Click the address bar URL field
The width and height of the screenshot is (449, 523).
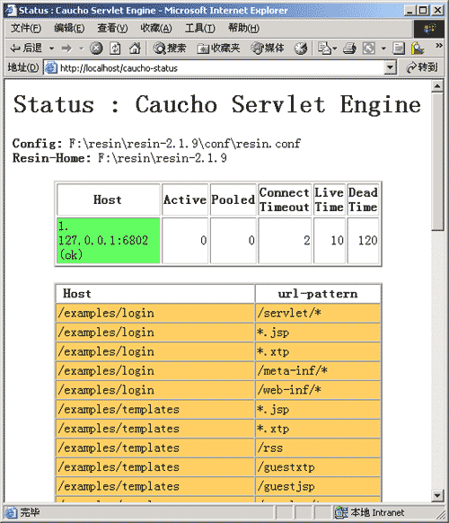(x=220, y=68)
